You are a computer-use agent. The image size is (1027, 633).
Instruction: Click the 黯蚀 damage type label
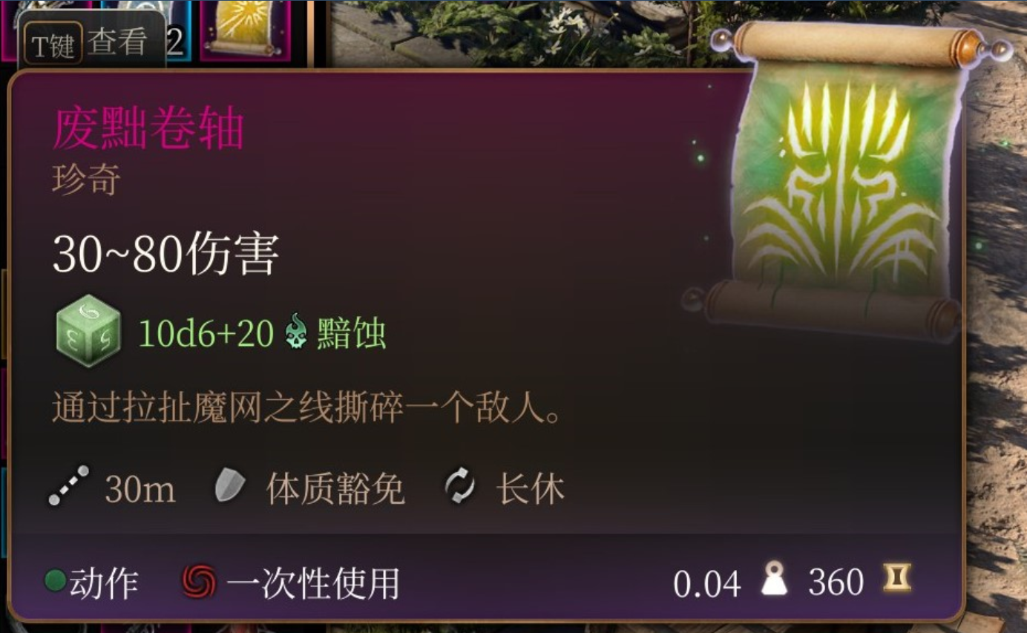pyautogui.click(x=351, y=335)
